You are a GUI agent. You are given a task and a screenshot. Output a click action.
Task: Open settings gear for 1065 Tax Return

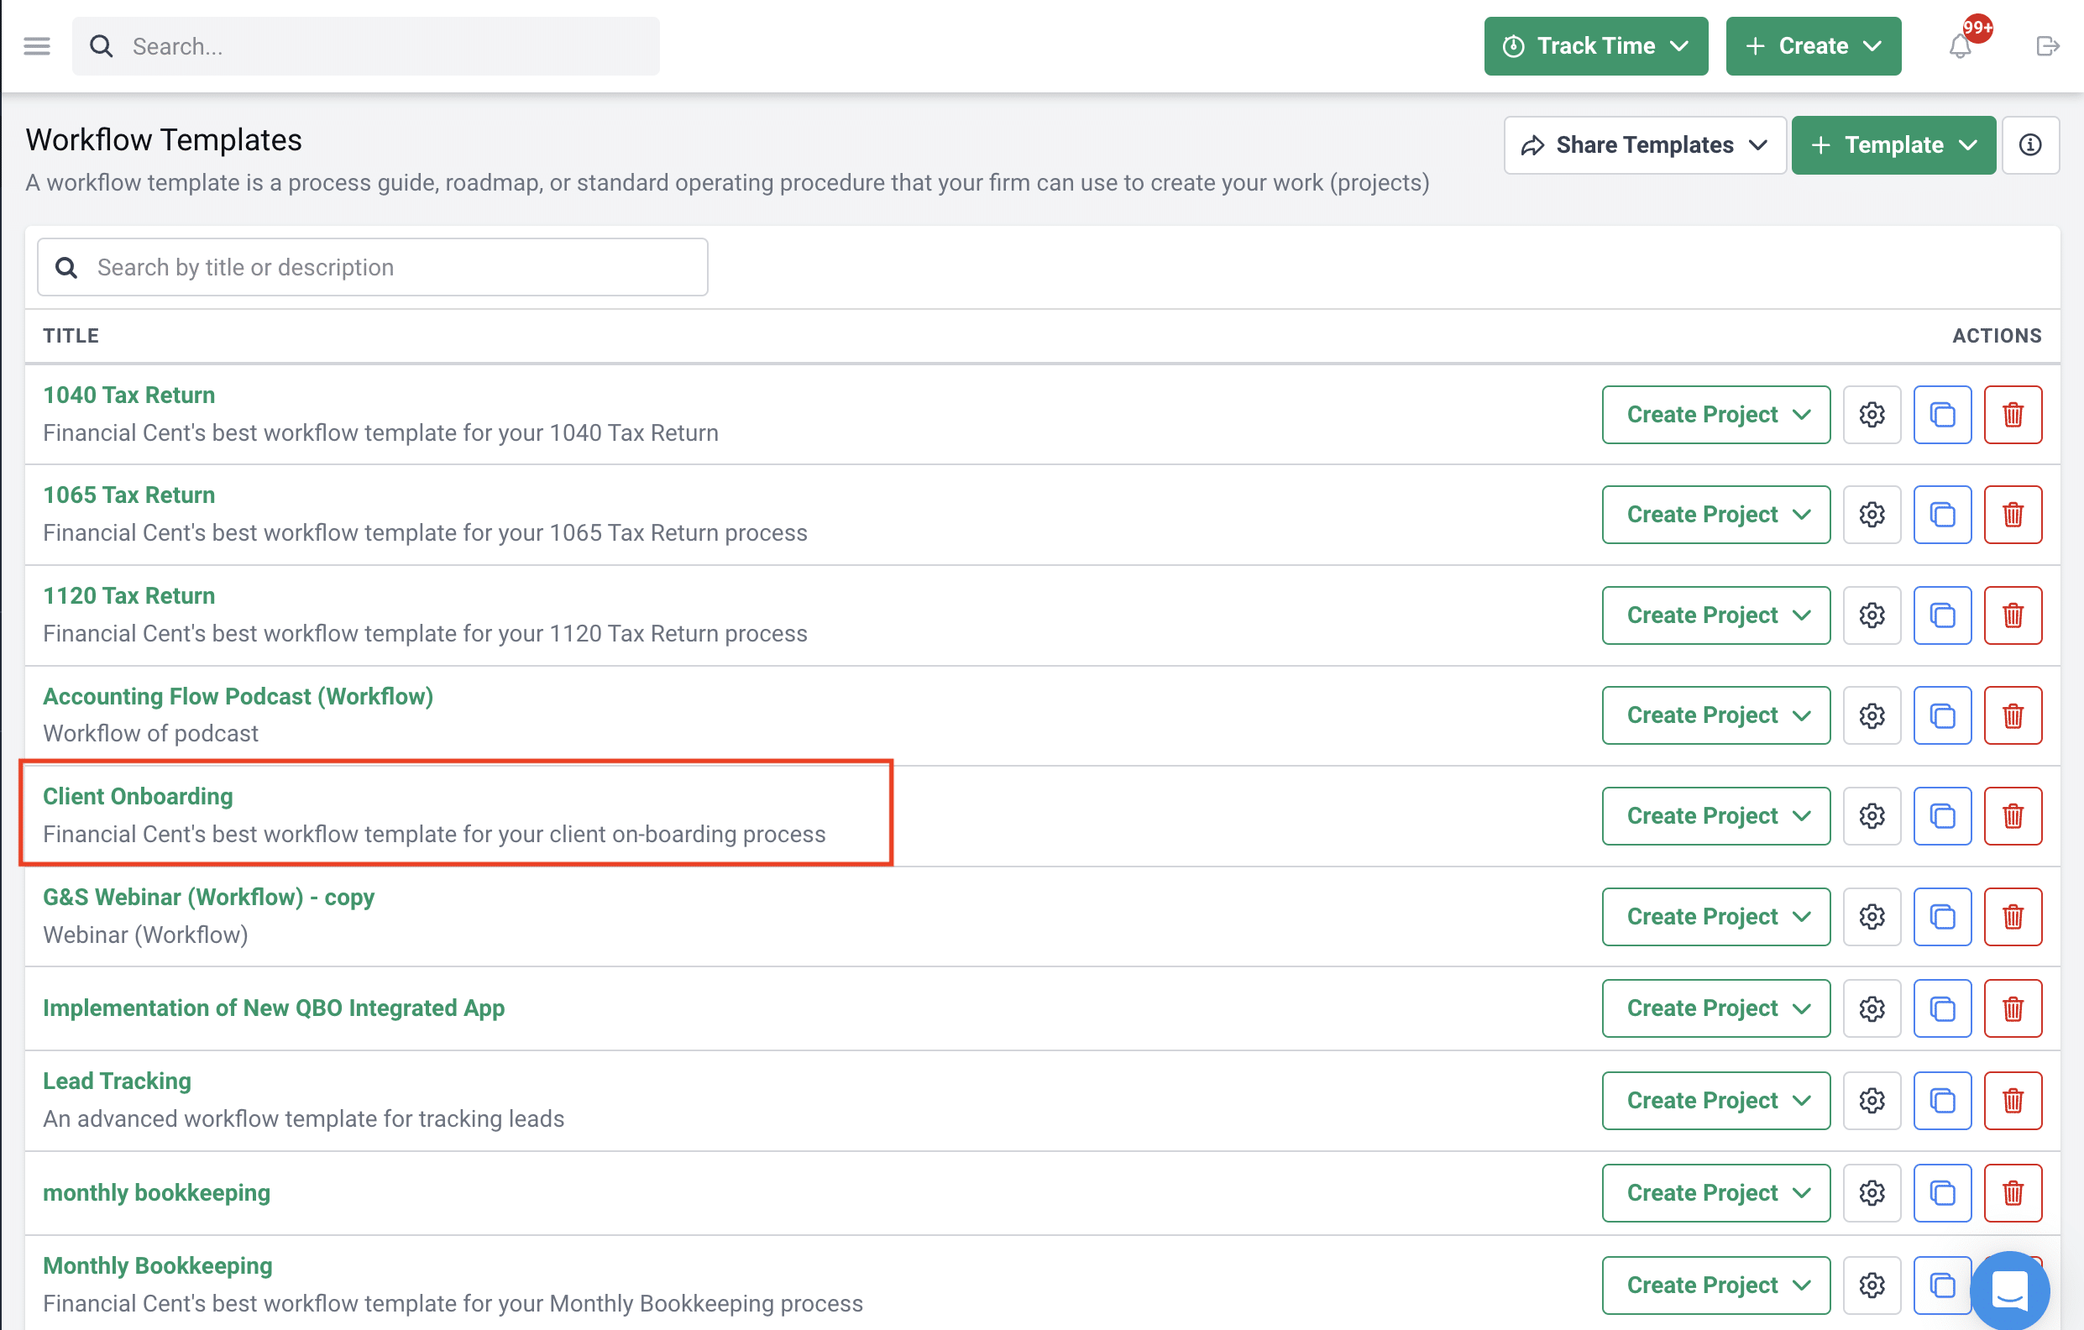pyautogui.click(x=1872, y=515)
